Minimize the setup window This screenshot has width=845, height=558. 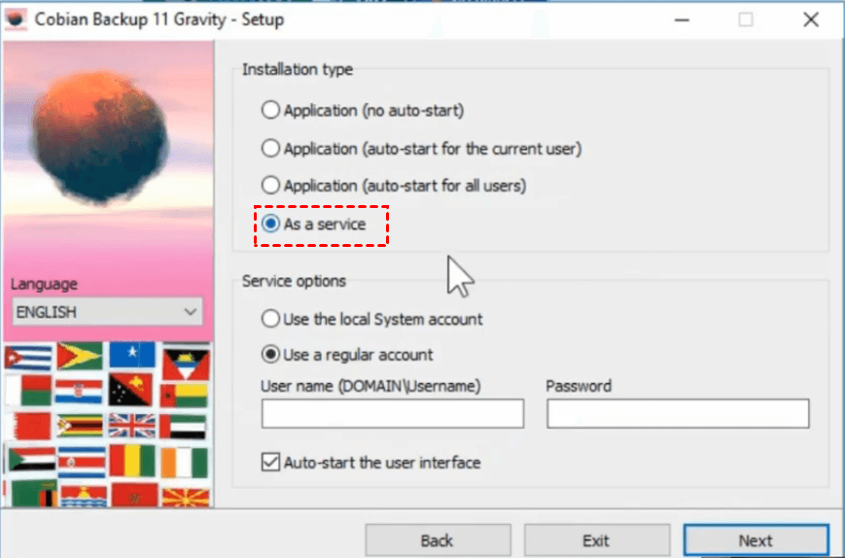682,19
